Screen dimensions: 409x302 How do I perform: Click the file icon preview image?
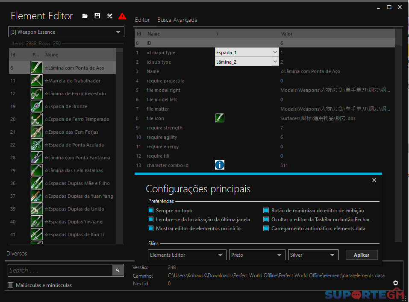click(x=220, y=118)
